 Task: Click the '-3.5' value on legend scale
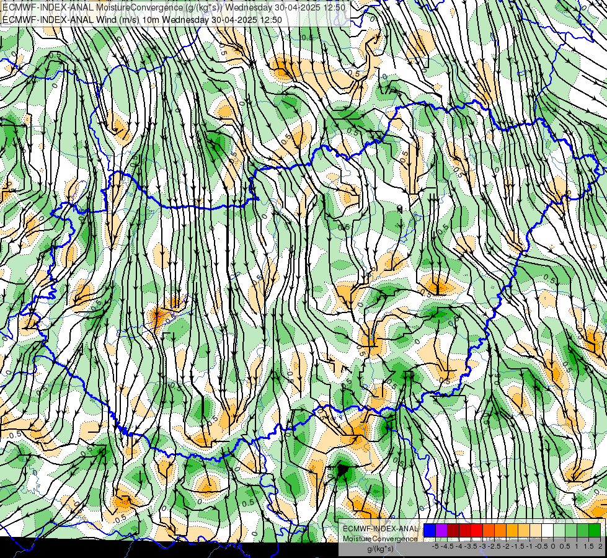point(471,546)
